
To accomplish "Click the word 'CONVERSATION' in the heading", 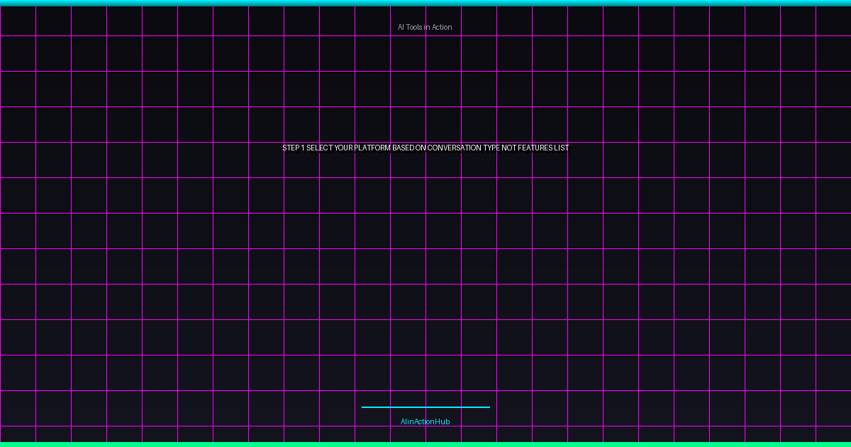I will point(454,148).
